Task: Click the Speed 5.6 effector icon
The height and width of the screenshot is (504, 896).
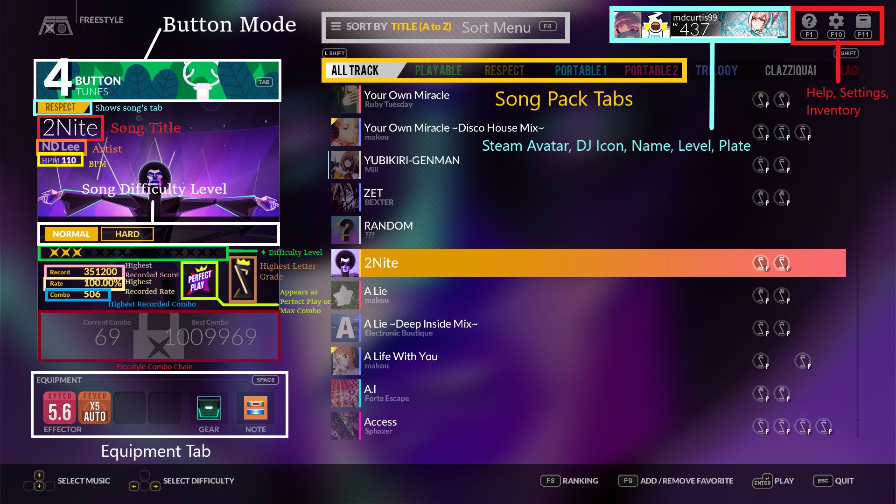Action: click(x=60, y=407)
